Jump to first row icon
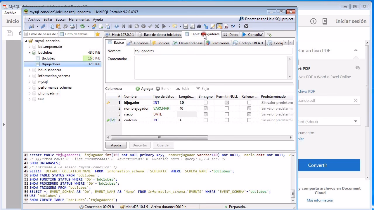This screenshot has width=374, height=210. click(x=123, y=26)
